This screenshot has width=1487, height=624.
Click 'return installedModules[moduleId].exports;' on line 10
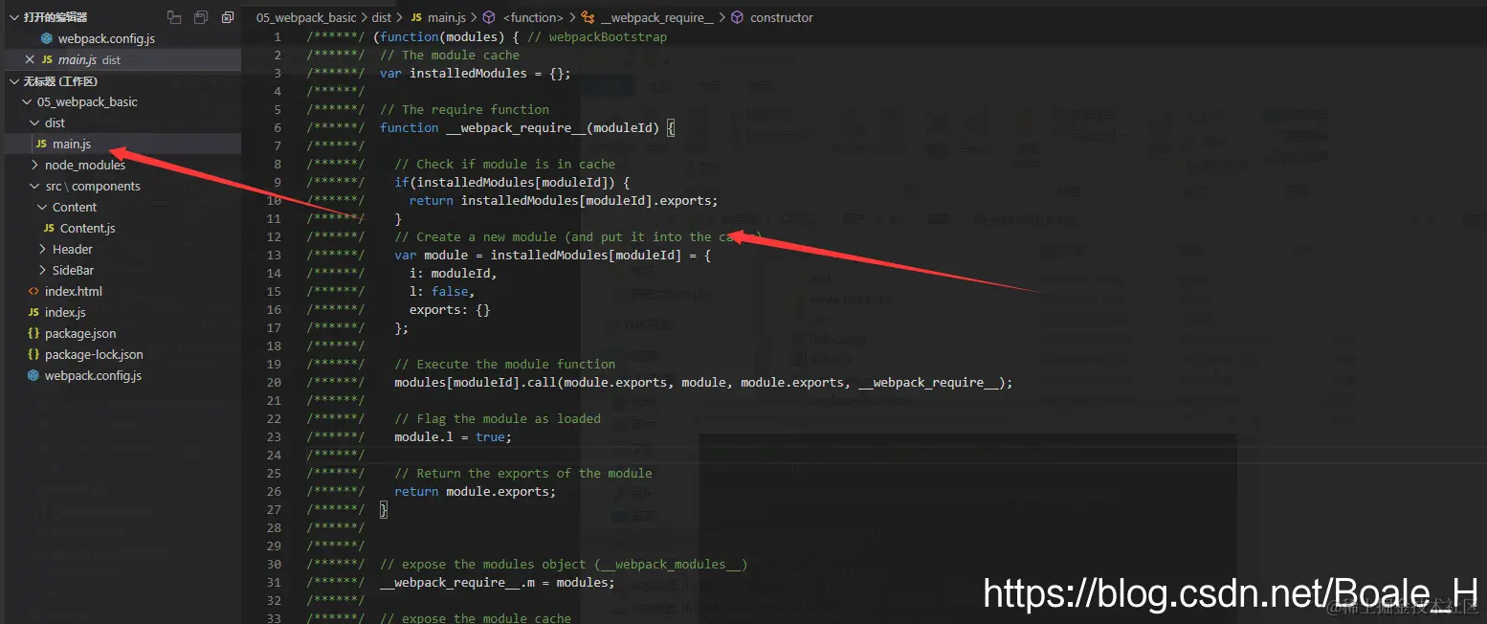pyautogui.click(x=564, y=200)
